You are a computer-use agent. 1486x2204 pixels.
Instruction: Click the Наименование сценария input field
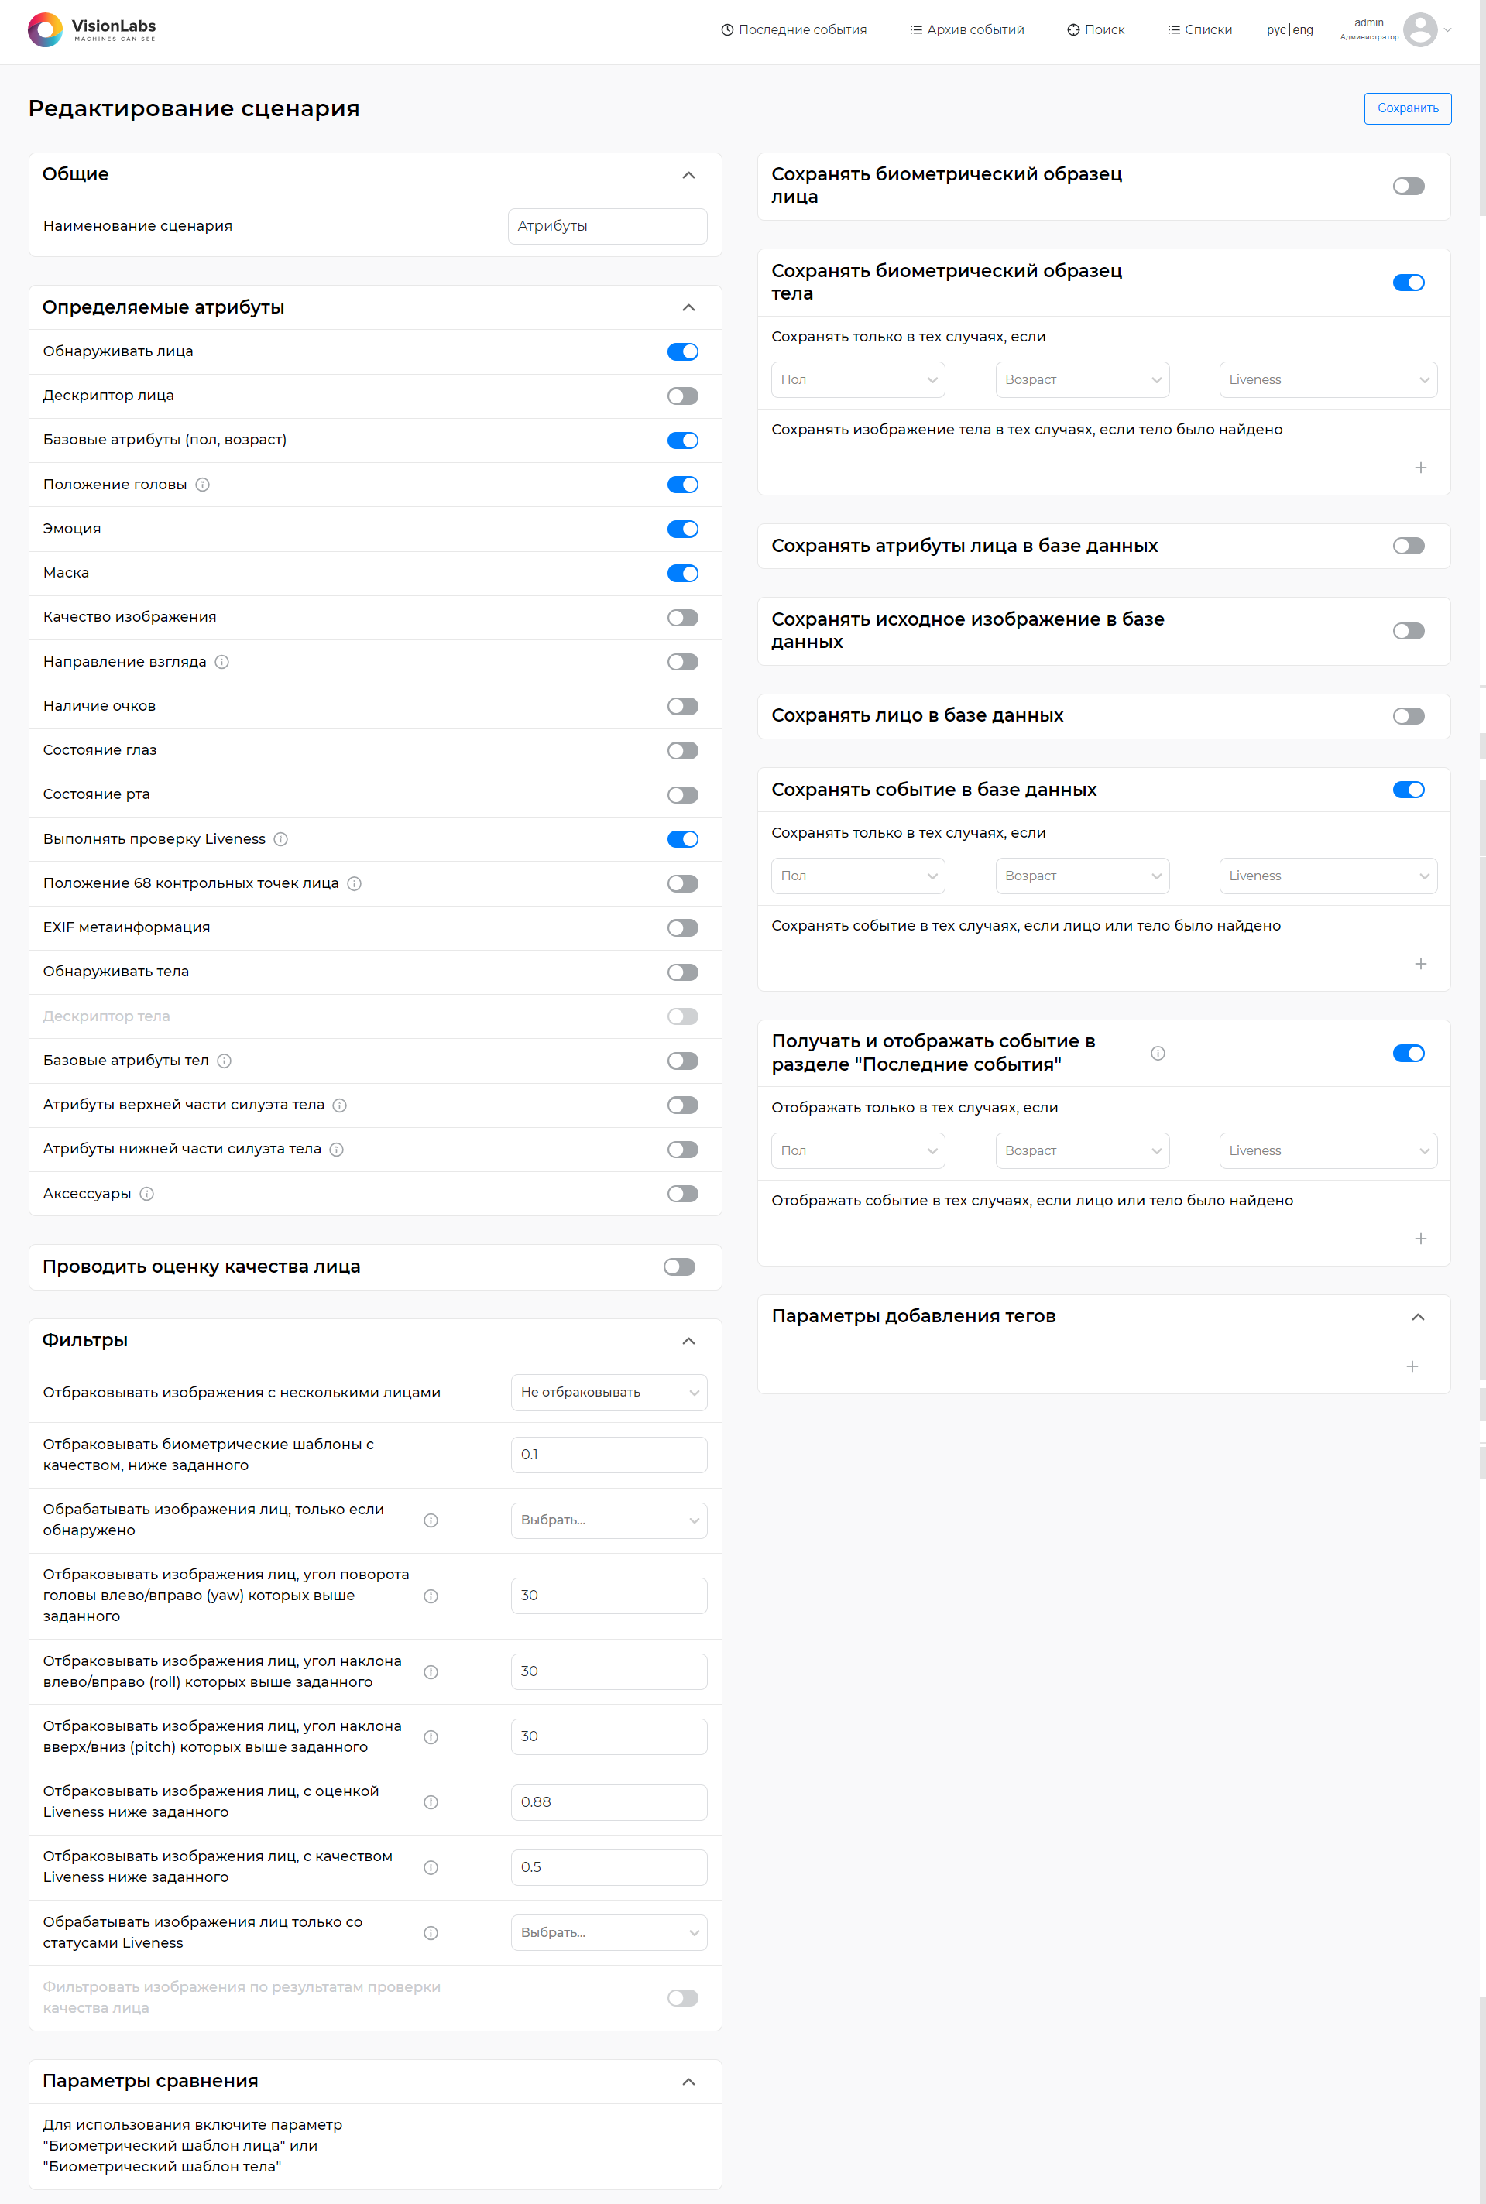[607, 226]
